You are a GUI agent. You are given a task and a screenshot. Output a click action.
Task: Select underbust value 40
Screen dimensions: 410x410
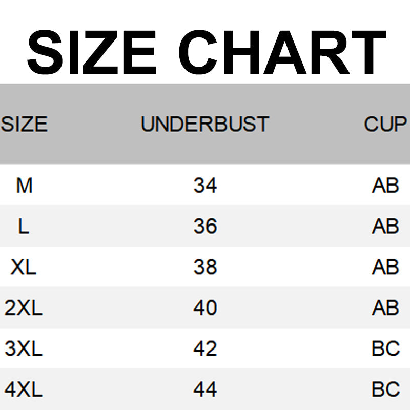click(205, 308)
